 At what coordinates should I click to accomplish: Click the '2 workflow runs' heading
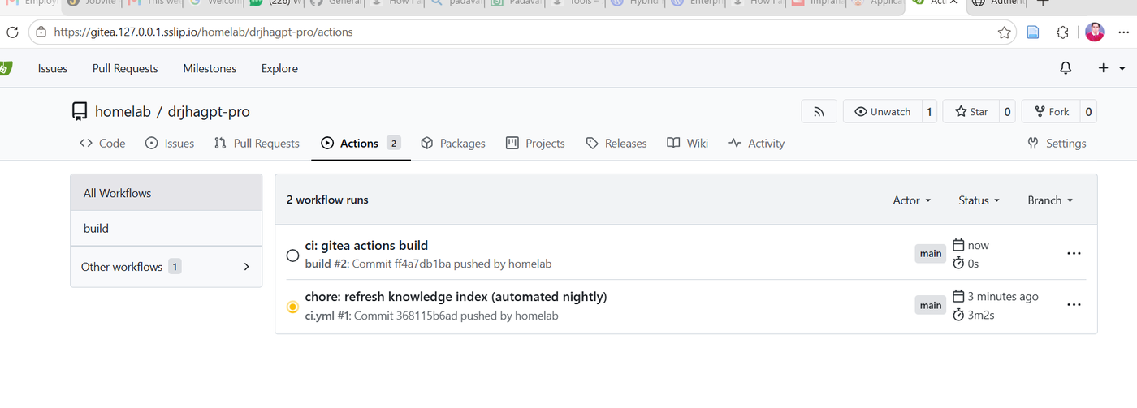[327, 200]
